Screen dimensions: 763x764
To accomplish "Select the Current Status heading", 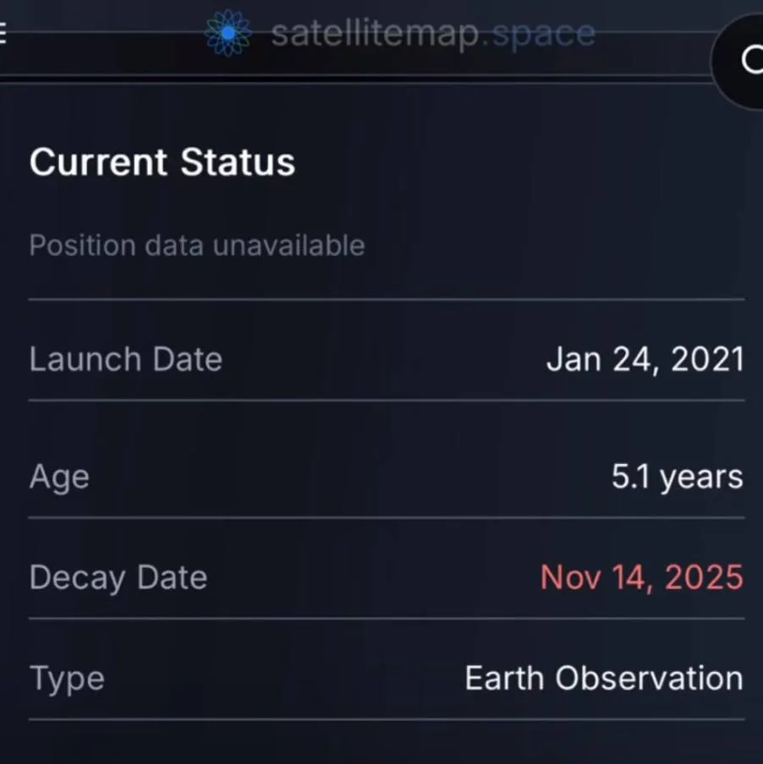I will (x=162, y=161).
